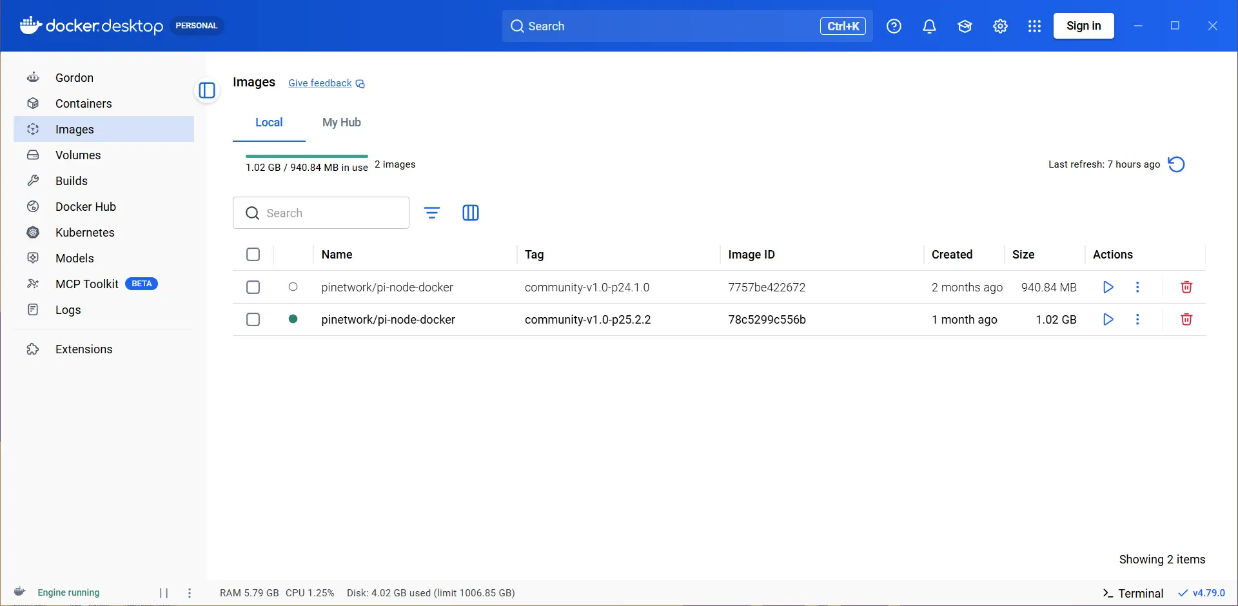Click the in-use status dot of p25.2.2 image
The width and height of the screenshot is (1238, 606).
[293, 319]
